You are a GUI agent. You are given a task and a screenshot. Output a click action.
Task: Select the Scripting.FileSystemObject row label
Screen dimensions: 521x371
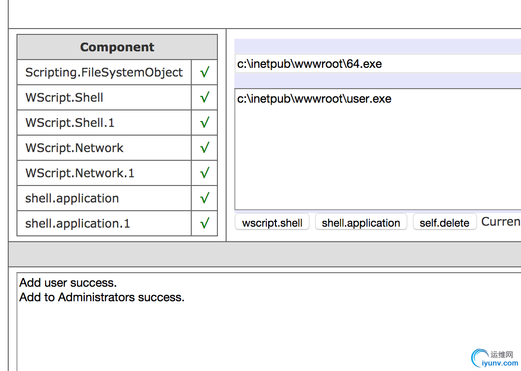pos(104,72)
